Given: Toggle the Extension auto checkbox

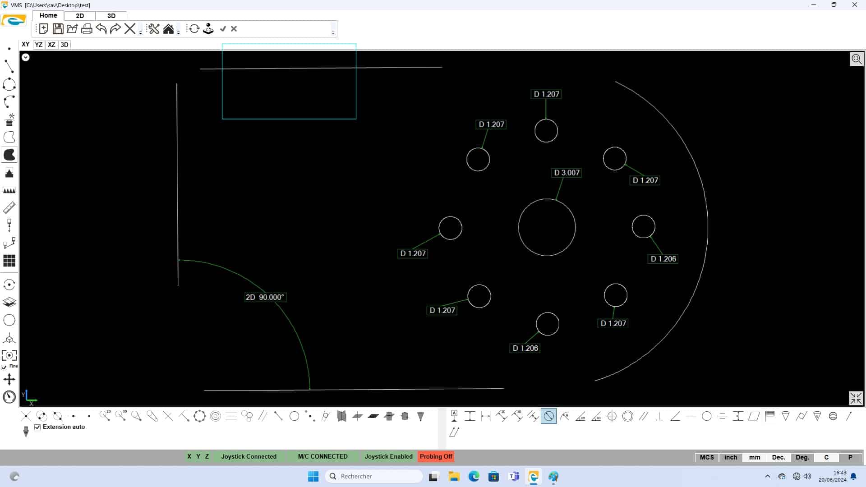Looking at the screenshot, I should [x=37, y=427].
